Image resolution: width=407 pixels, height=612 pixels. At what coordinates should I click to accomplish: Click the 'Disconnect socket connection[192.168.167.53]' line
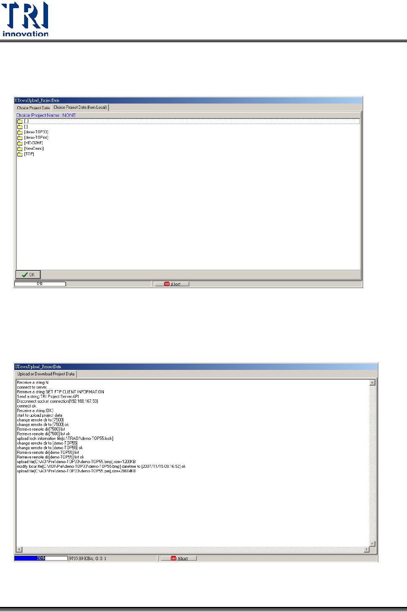click(57, 401)
